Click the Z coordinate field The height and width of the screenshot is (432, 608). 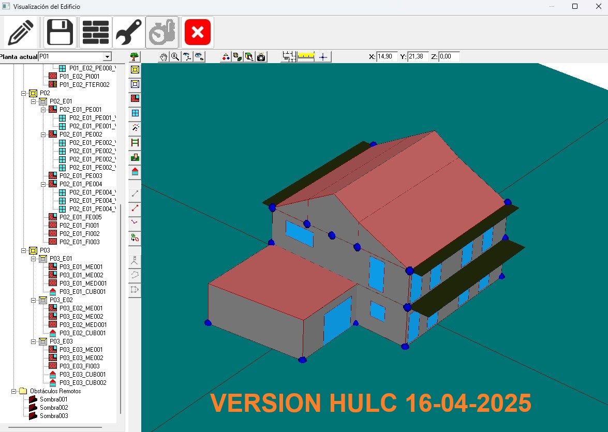click(x=449, y=56)
